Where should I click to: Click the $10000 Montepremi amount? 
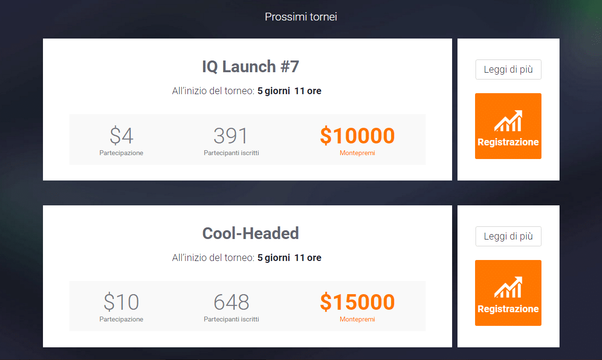tap(357, 136)
